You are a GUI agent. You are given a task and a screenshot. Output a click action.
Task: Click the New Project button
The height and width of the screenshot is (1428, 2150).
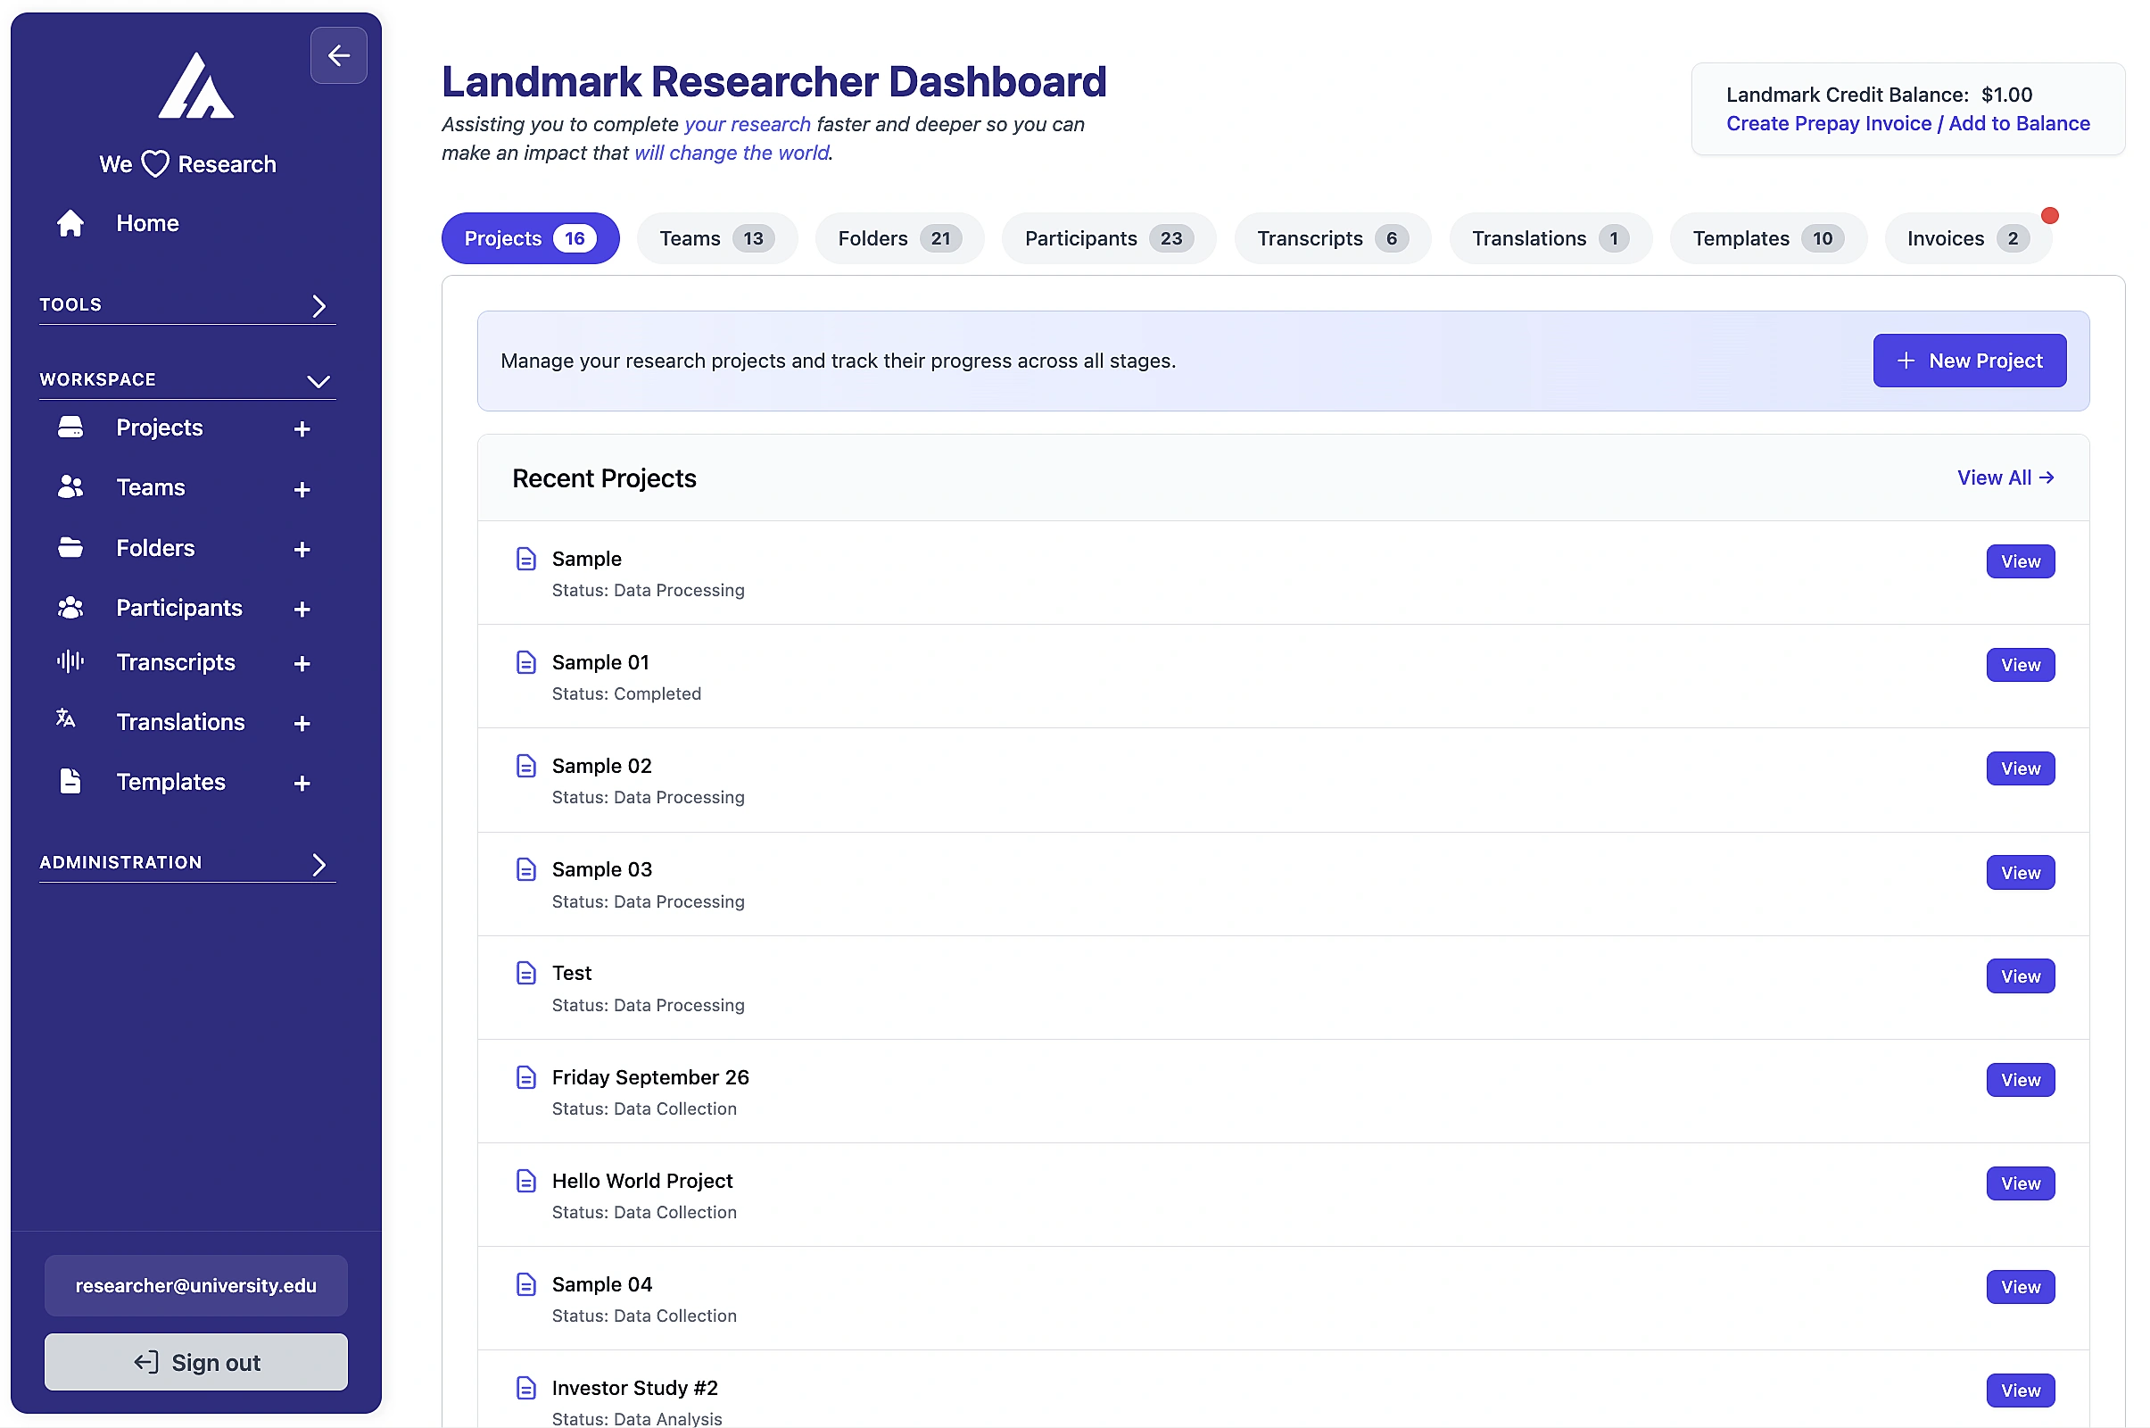pyautogui.click(x=1969, y=361)
